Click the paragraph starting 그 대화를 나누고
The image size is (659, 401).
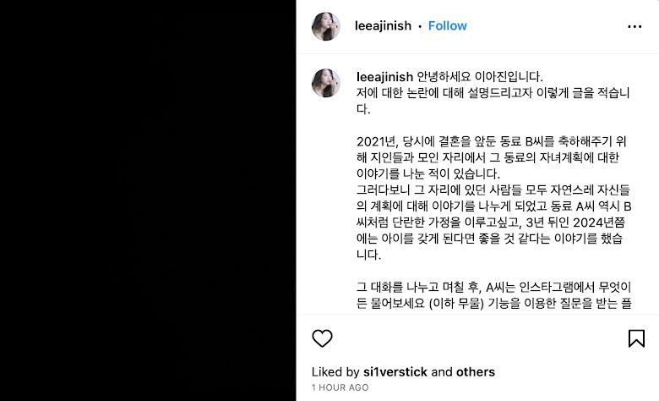pyautogui.click(x=494, y=295)
